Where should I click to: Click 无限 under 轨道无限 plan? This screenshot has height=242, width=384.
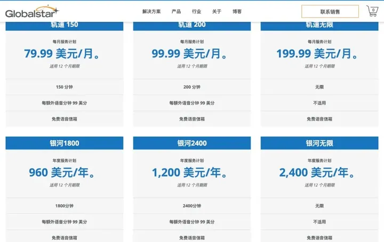click(319, 87)
